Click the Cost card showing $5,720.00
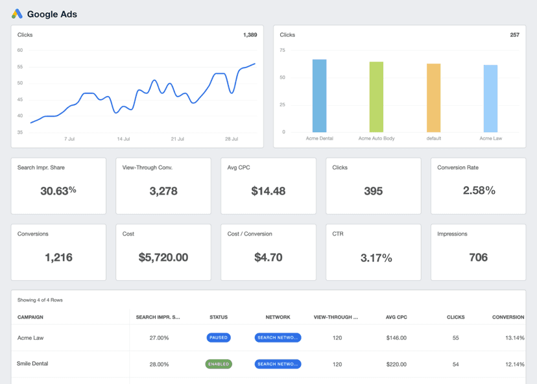 click(163, 252)
